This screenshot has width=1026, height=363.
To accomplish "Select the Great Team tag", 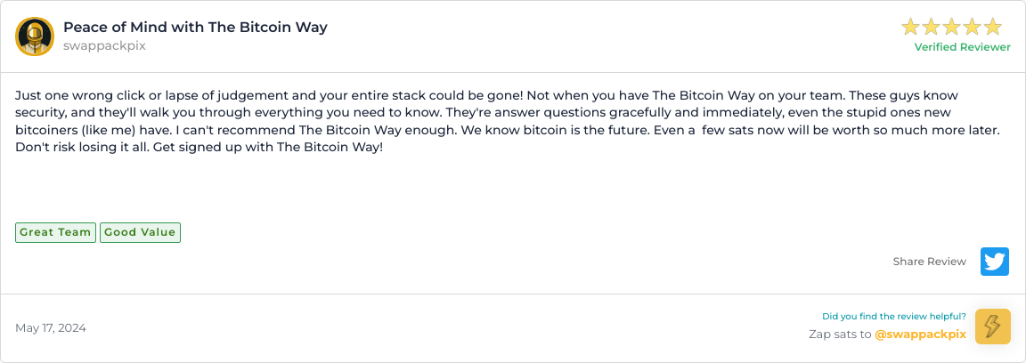I will pos(55,232).
